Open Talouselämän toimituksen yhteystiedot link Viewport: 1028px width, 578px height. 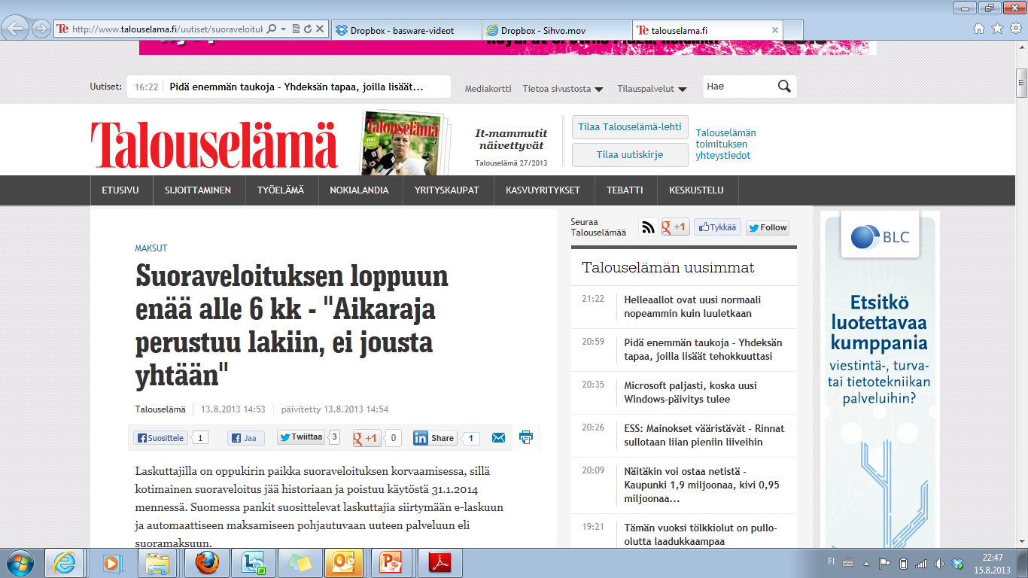[x=725, y=144]
